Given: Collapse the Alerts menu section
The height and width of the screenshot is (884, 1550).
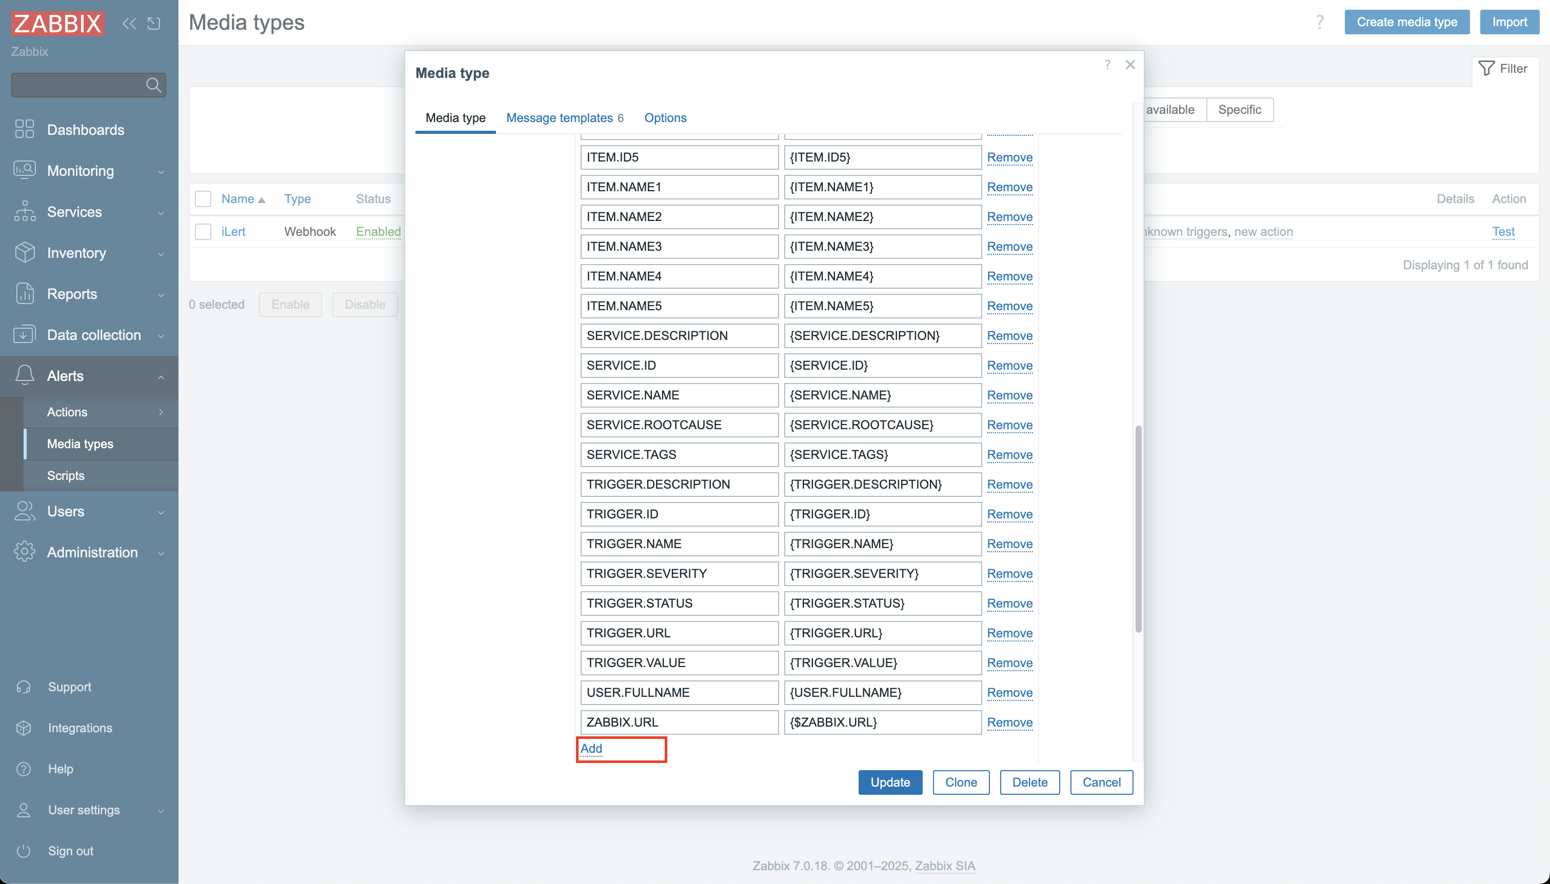Looking at the screenshot, I should click(x=65, y=376).
